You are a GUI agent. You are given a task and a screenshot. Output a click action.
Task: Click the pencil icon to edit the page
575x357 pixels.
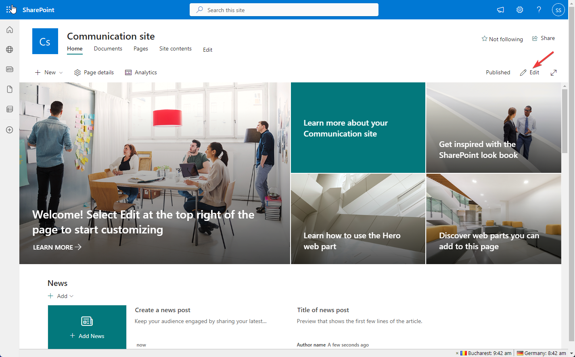point(523,73)
